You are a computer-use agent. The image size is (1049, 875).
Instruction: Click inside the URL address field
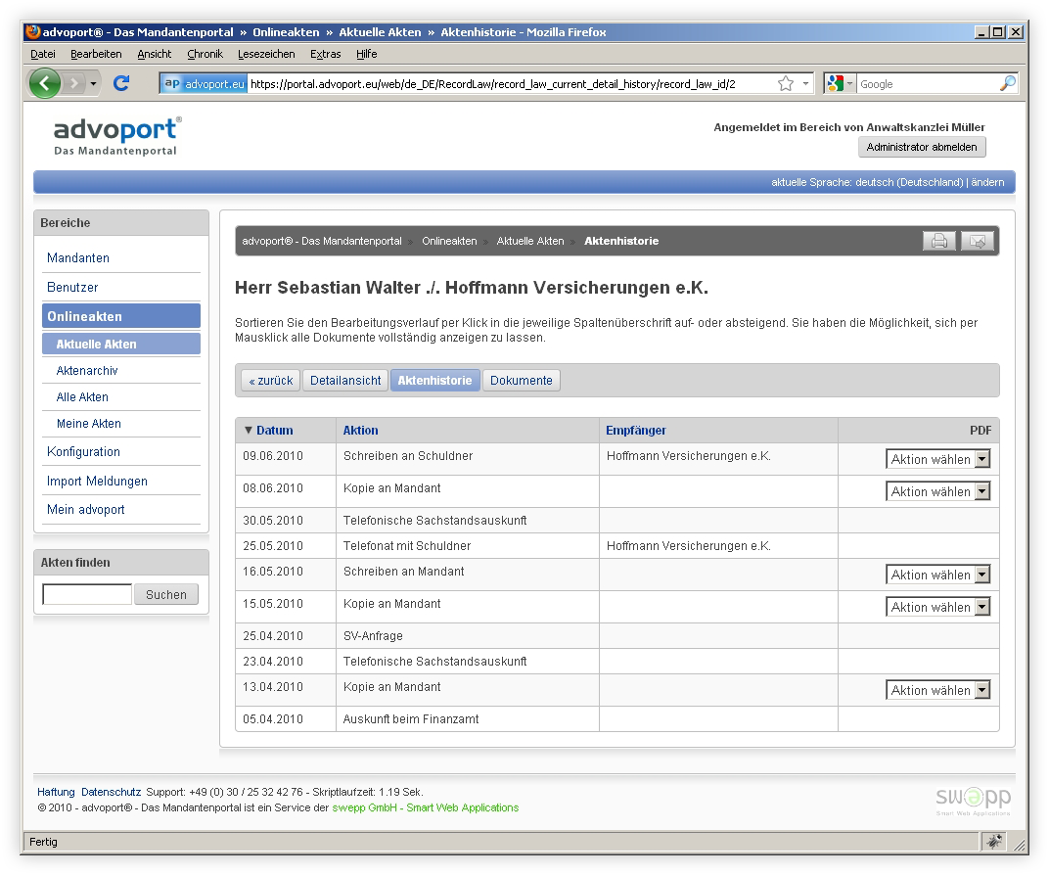512,83
